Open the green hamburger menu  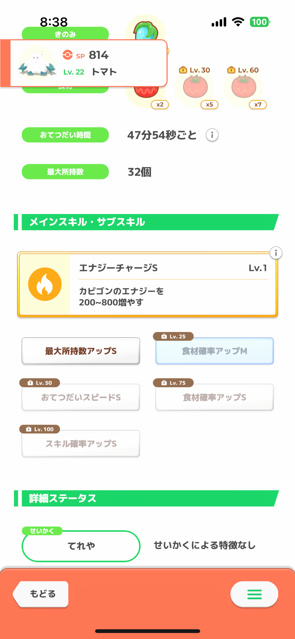[254, 594]
